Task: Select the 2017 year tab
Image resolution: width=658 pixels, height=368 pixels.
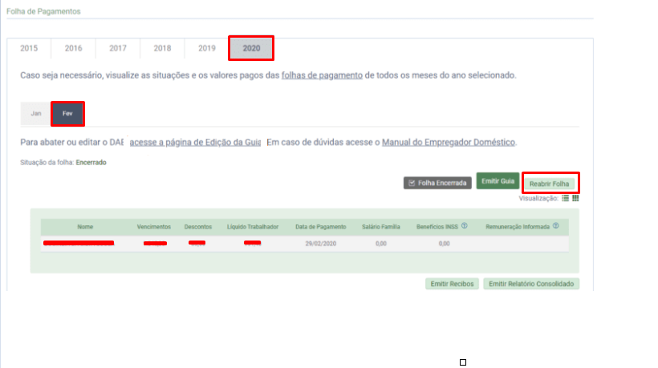Action: (x=118, y=48)
